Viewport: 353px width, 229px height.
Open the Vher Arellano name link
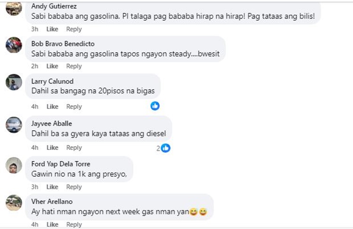(52, 201)
